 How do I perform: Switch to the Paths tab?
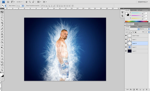pos(140,27)
